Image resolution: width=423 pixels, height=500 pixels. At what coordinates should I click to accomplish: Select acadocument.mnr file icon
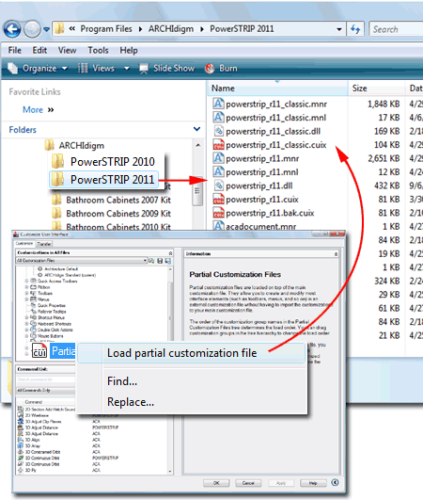tap(218, 226)
